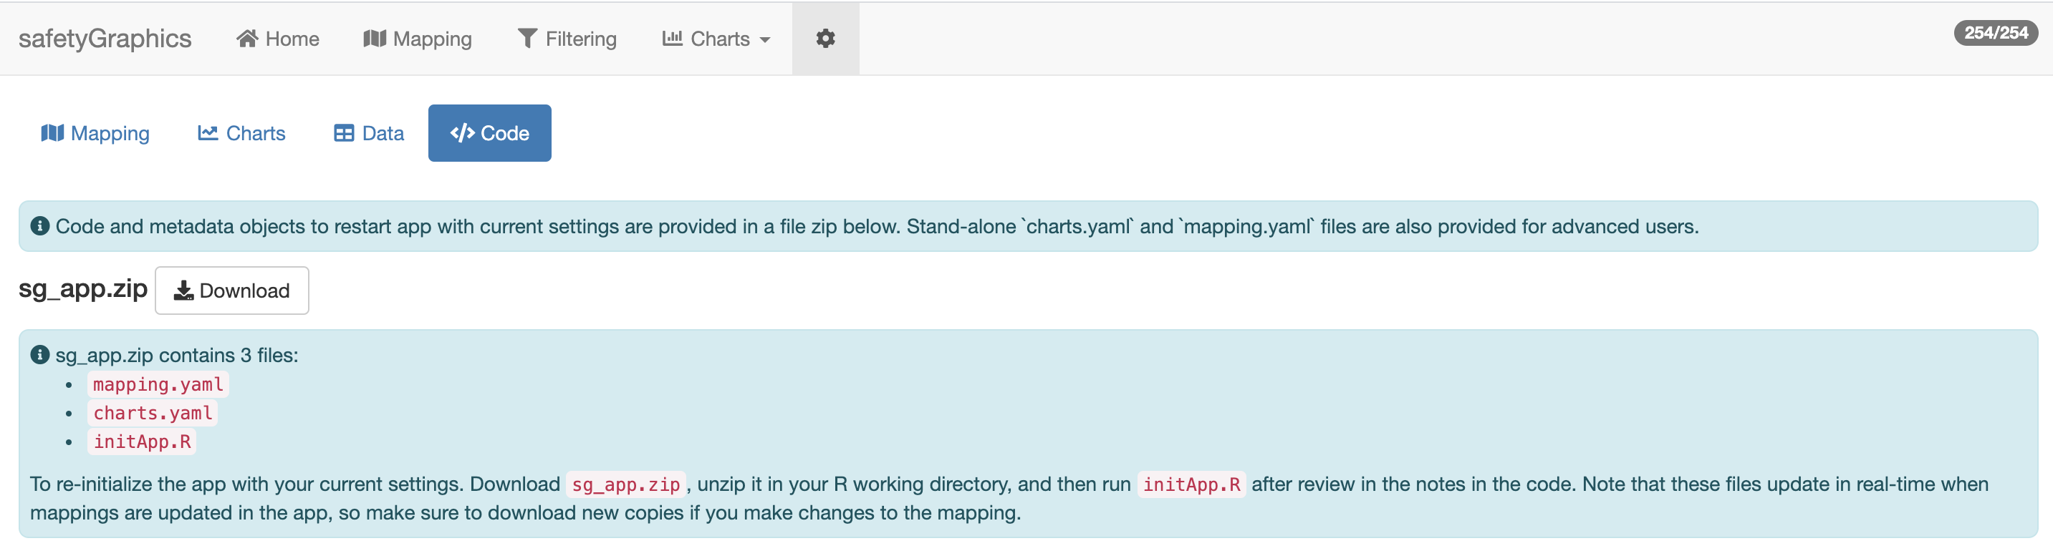Click the inline sg_app.zip code text
The height and width of the screenshot is (551, 2053).
625,485
